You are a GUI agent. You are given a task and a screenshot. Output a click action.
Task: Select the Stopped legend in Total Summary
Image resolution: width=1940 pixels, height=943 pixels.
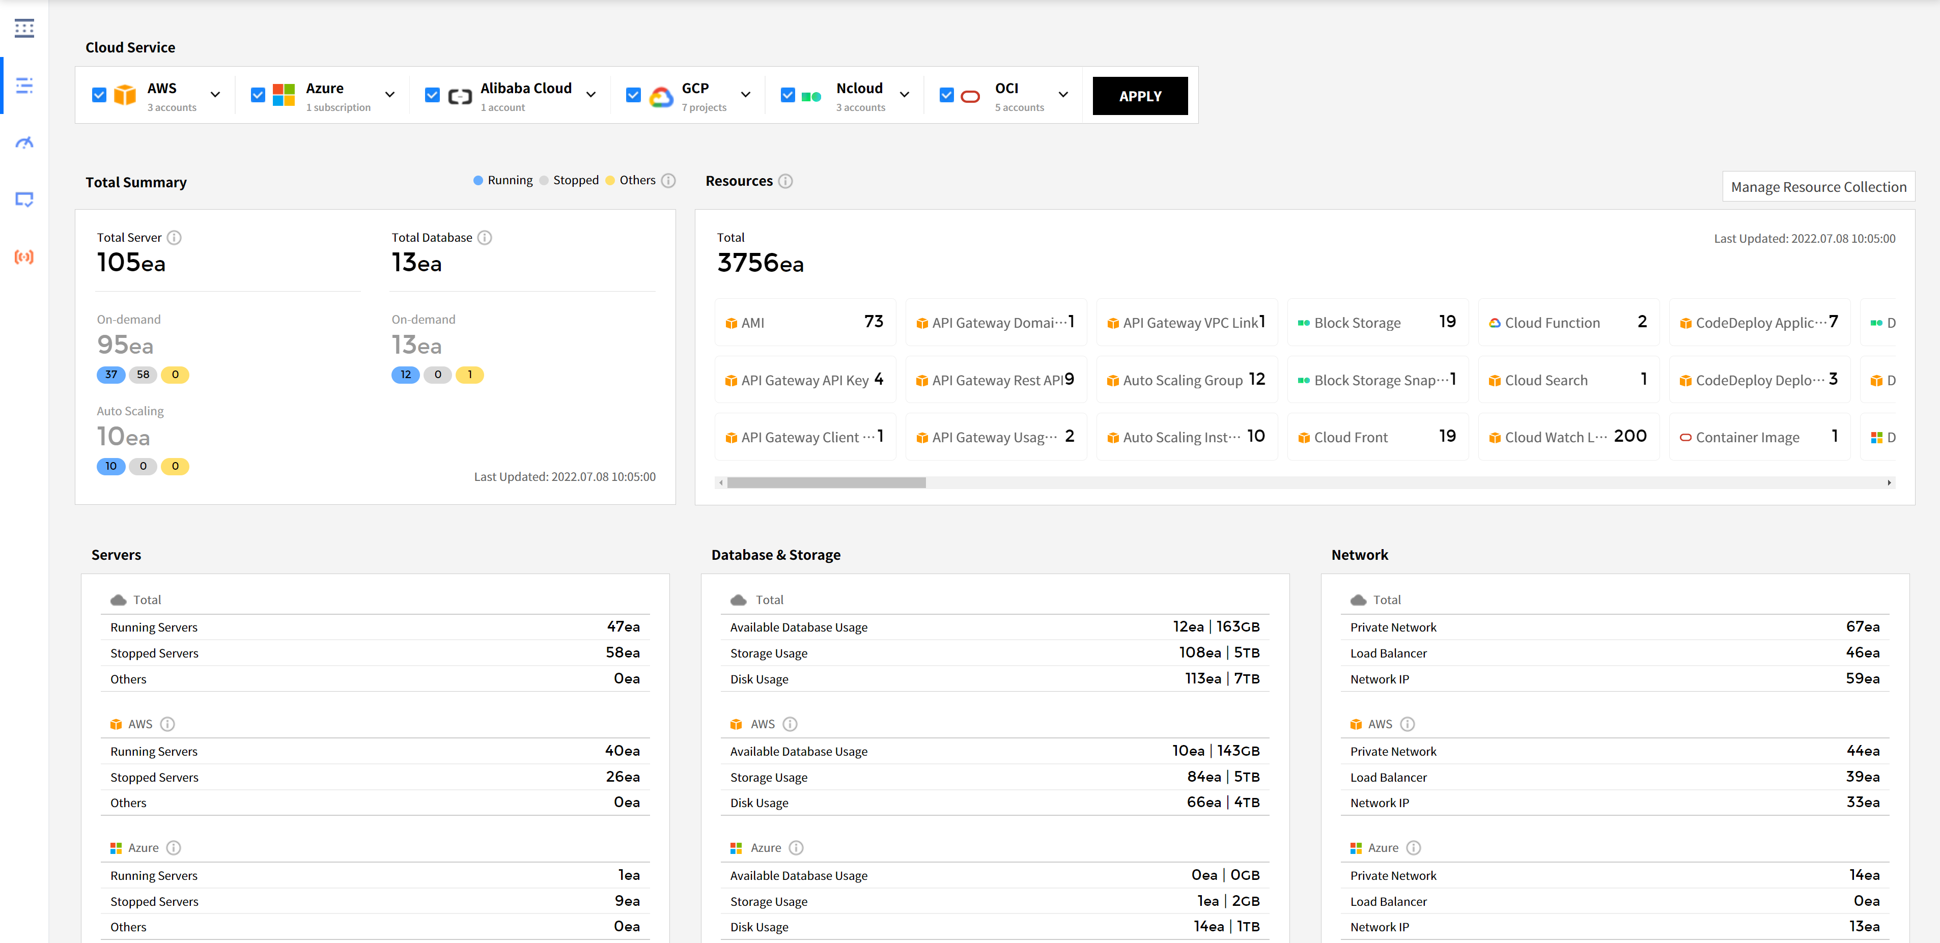coord(570,180)
